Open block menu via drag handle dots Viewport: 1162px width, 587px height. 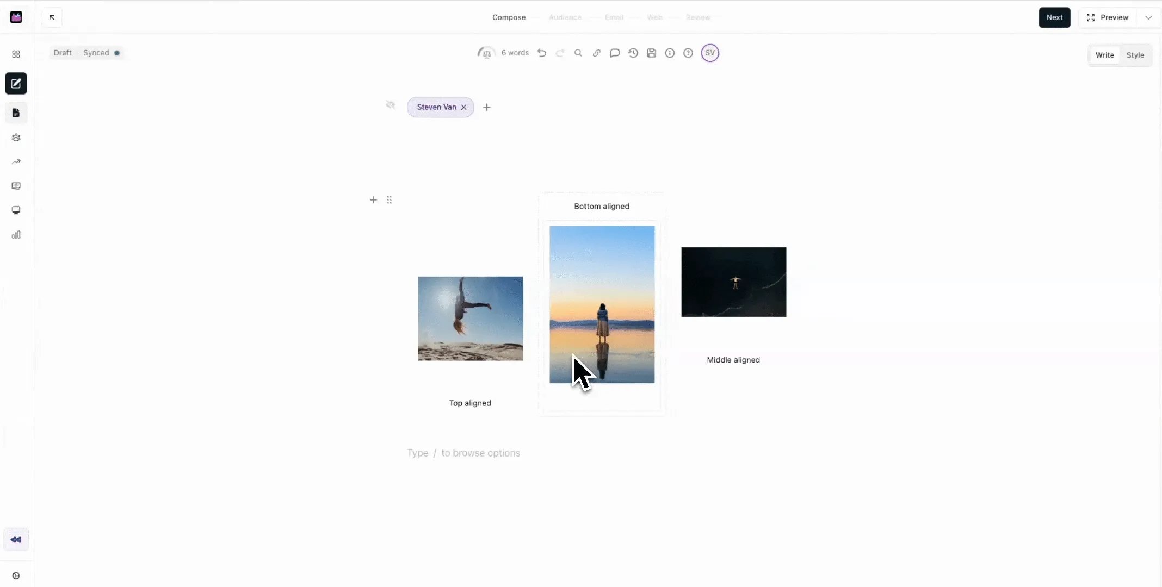389,199
